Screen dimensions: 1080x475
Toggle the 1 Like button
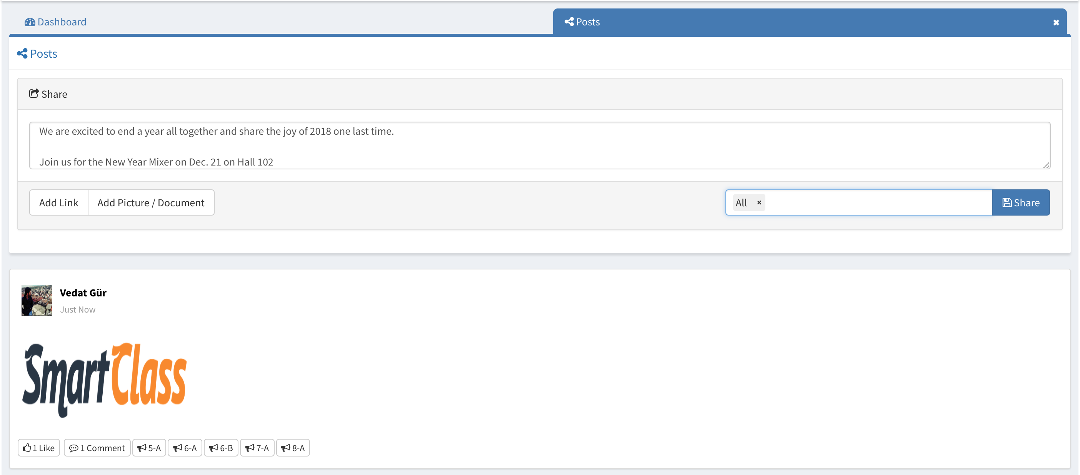[x=39, y=448]
